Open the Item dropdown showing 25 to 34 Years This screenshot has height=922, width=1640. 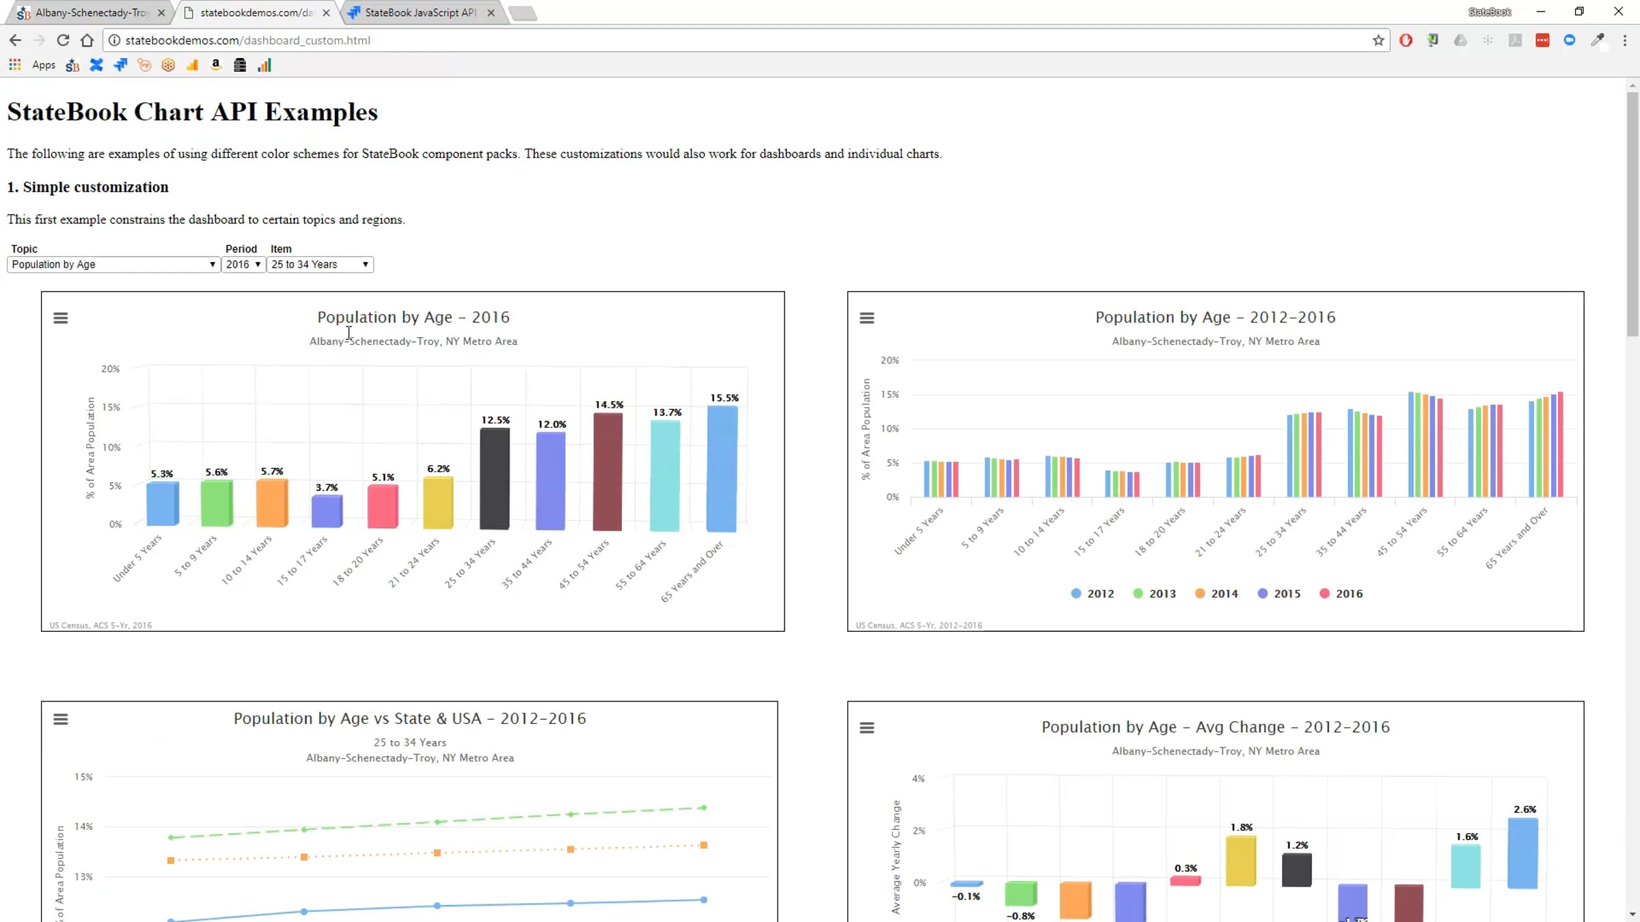pyautogui.click(x=320, y=264)
